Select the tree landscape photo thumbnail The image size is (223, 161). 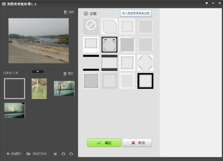pos(64,89)
